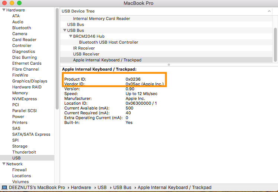This screenshot has height=192, width=278.
Task: Select ATA in the sidebar
Action: pos(16,16)
